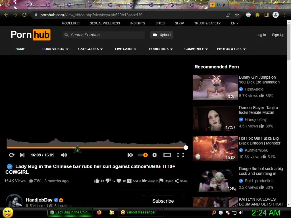
Task: Open Bald_production uploader link in sidebar
Action: pos(259,181)
